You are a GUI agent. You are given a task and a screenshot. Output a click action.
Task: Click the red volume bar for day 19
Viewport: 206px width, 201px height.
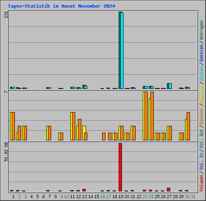point(120,167)
